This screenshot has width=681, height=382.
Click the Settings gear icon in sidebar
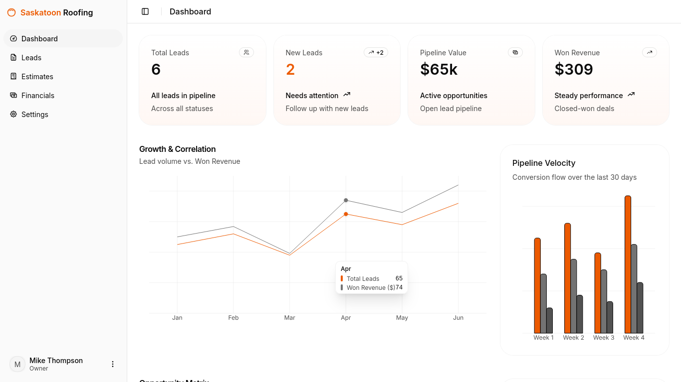13,114
